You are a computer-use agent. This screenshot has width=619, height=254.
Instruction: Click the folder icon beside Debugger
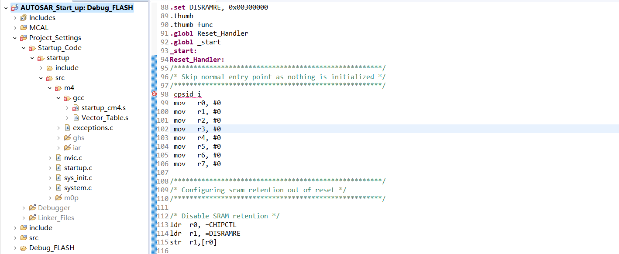coord(32,207)
